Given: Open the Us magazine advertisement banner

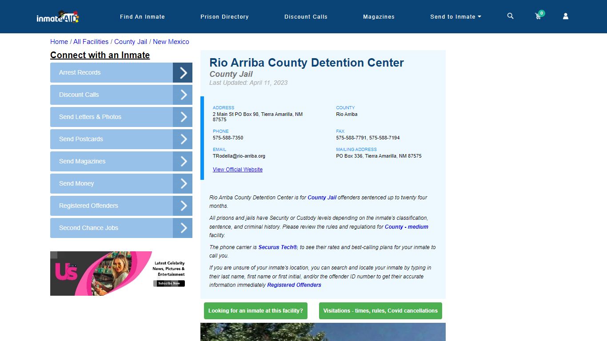Looking at the screenshot, I should pyautogui.click(x=121, y=274).
